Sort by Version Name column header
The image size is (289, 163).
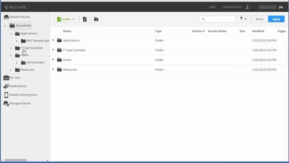(217, 31)
